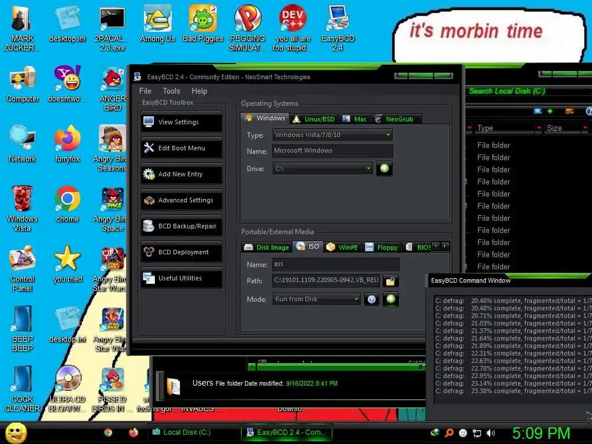Open View Settings in EasyBCD Toolbox
Screen dimensions: 592x444
pos(182,122)
